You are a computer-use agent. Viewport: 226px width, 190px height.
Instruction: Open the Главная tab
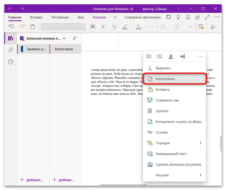click(15, 17)
